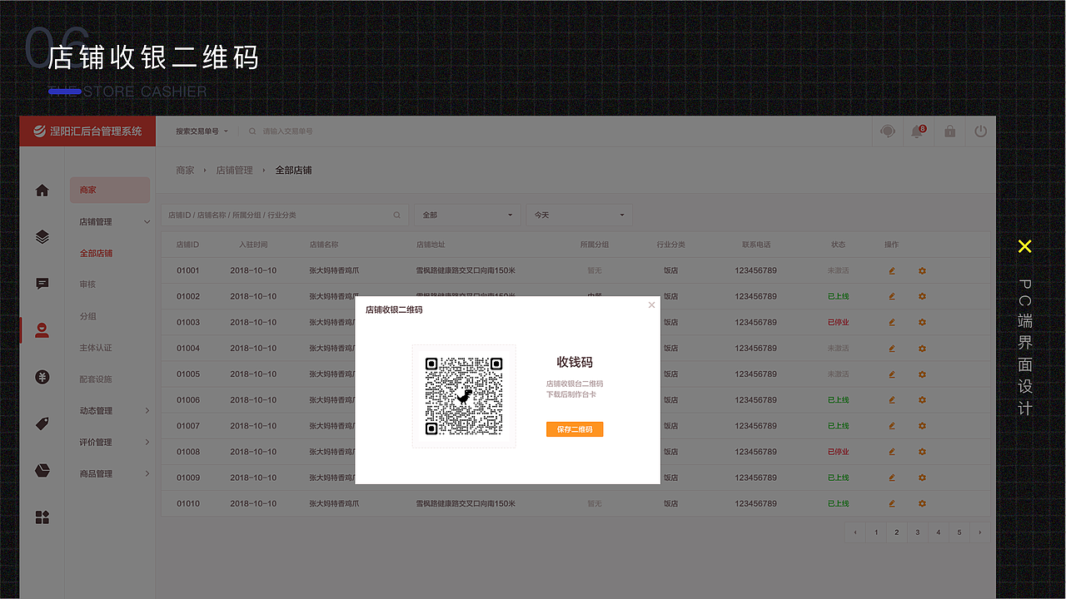Click 店铺管理 in the breadcrumb
This screenshot has width=1066, height=599.
coord(234,170)
